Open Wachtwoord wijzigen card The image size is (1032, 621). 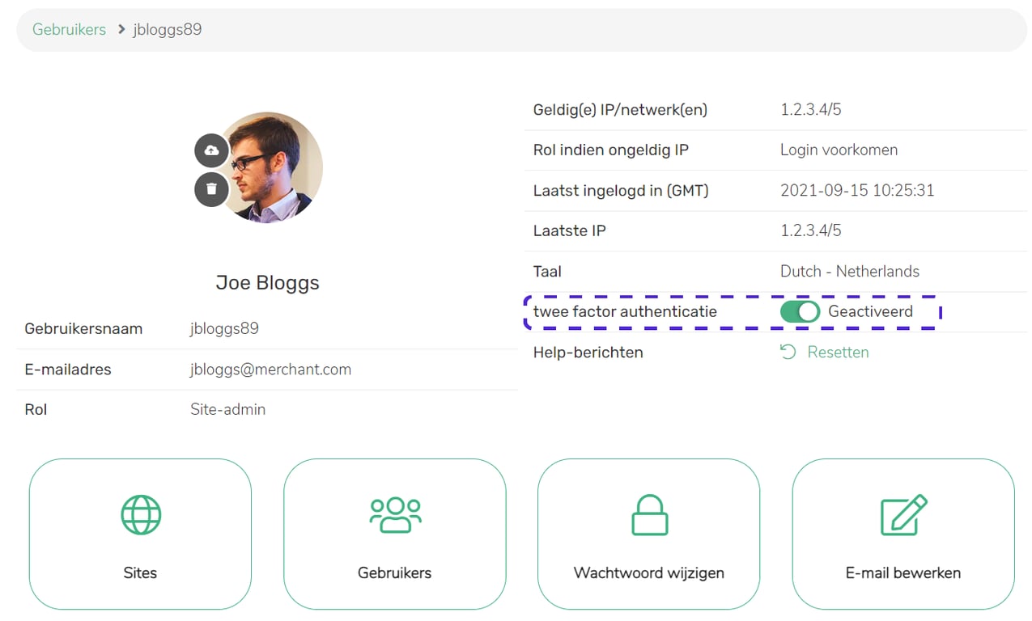(649, 534)
